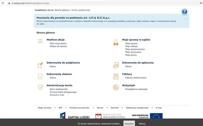Open the Moje postanowienia link
This screenshot has width=203, height=126.
click(x=135, y=49)
